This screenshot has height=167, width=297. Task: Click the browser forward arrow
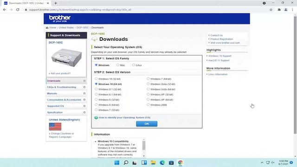11,10
